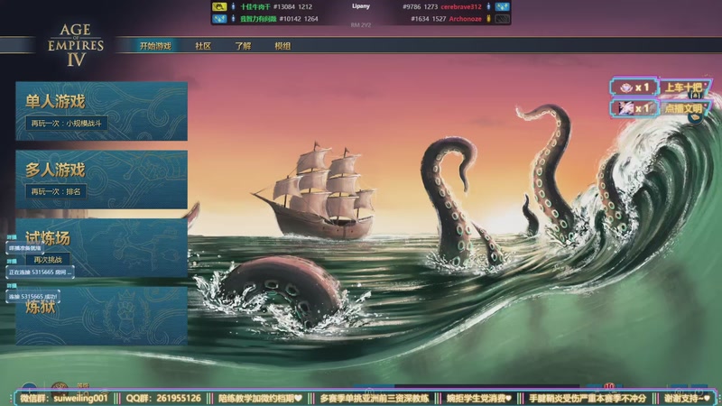The image size is (722, 406).
Task: Click the 再次挑战 button
Action: pos(48,260)
